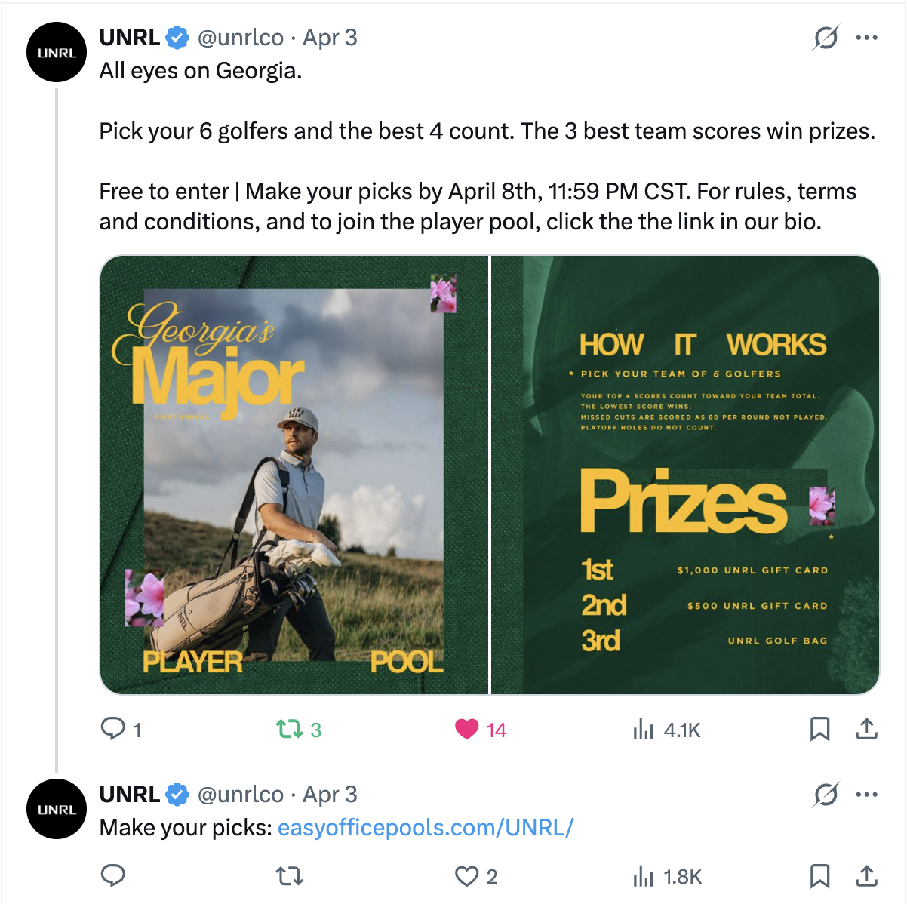
Task: Open the bookmark icon on the reply tweet
Action: pos(821,878)
